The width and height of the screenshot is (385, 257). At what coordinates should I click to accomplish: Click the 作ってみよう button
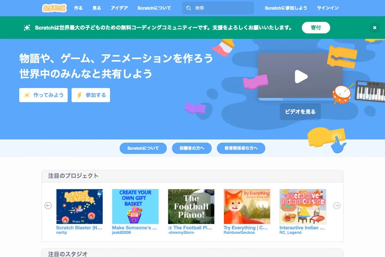click(43, 95)
